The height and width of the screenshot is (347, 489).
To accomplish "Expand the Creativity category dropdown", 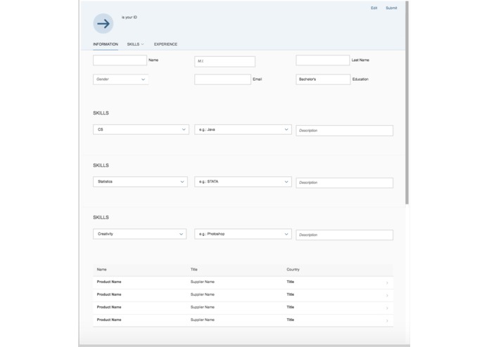I will (140, 234).
